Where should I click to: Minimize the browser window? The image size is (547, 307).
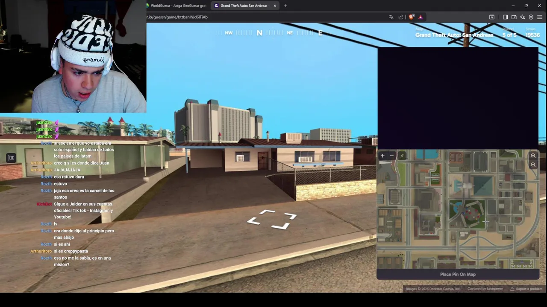[x=513, y=6]
